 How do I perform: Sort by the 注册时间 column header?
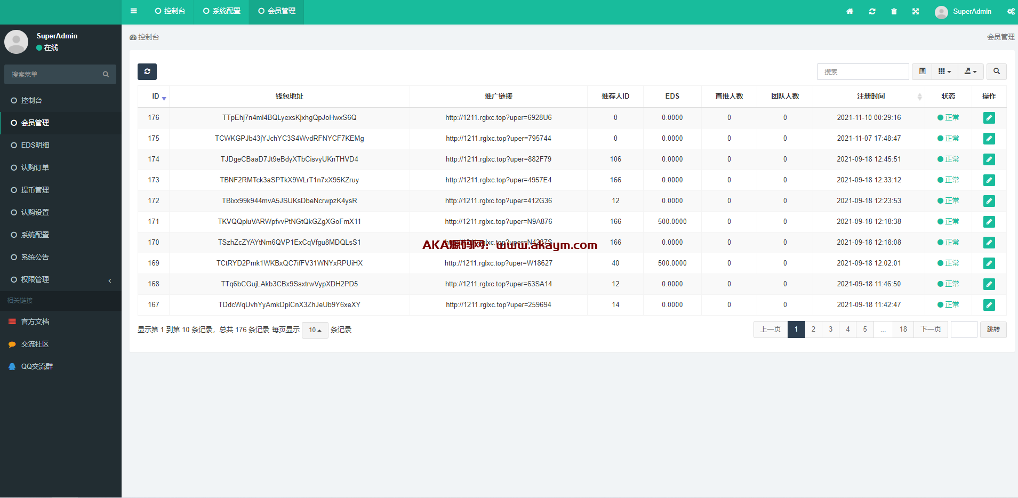(x=871, y=97)
